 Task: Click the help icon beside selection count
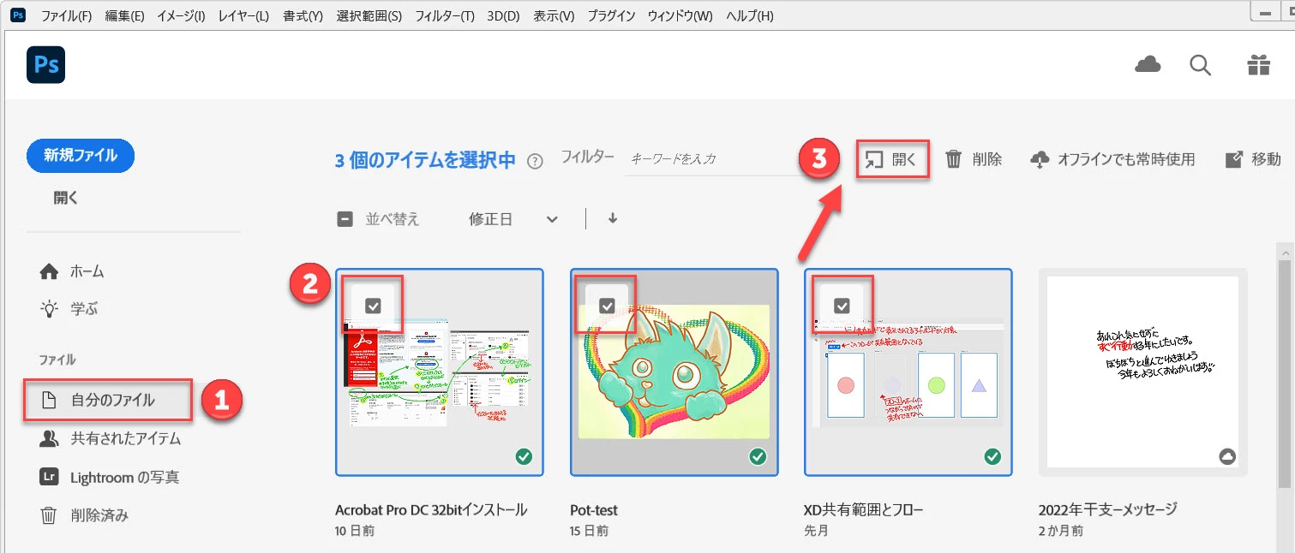(536, 161)
